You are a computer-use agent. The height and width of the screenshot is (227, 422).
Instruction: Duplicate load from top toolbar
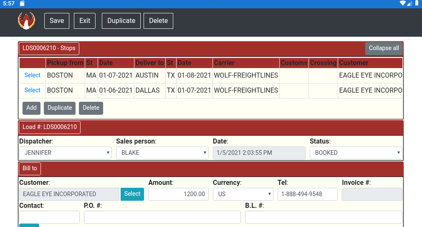[121, 21]
